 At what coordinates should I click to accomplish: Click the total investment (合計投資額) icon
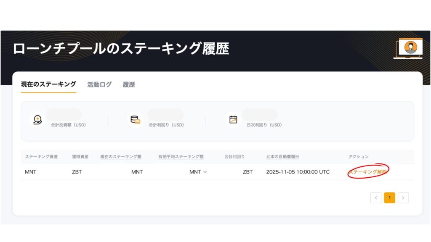tap(38, 120)
